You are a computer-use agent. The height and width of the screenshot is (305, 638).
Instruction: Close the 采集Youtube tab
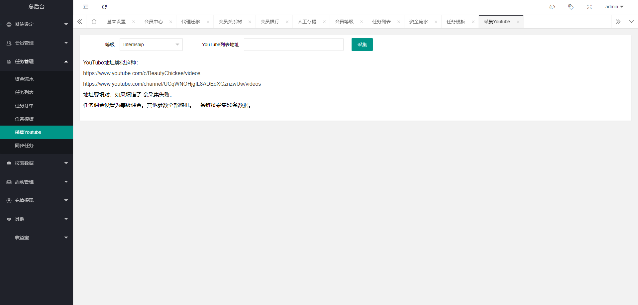tap(518, 22)
